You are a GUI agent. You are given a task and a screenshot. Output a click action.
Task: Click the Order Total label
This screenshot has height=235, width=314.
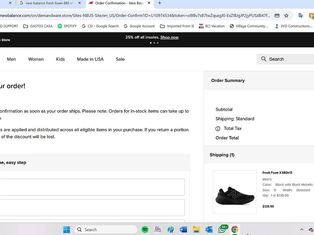227,138
